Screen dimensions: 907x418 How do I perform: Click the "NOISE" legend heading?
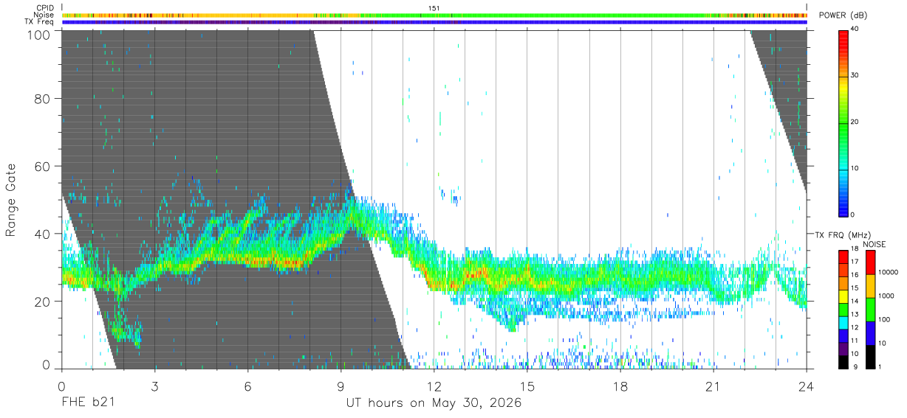click(875, 244)
